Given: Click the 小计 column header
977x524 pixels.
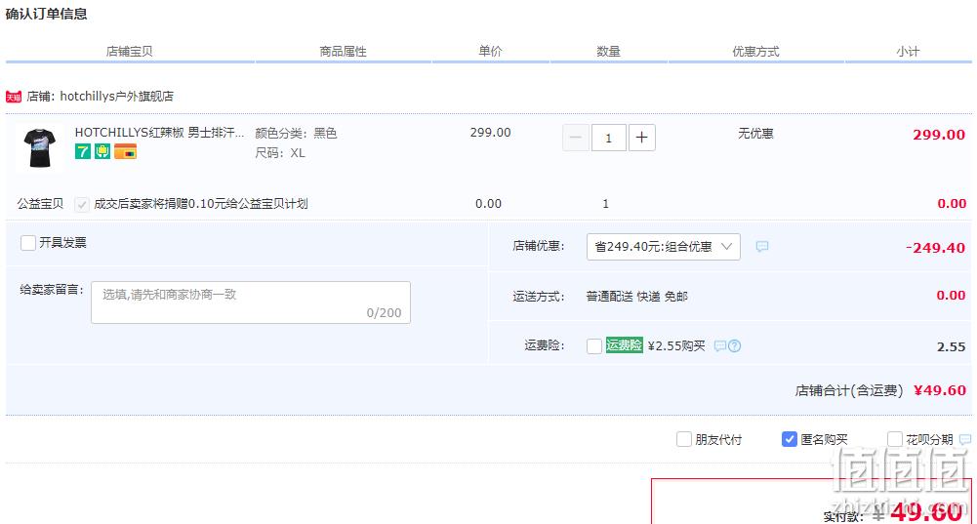Looking at the screenshot, I should [908, 51].
